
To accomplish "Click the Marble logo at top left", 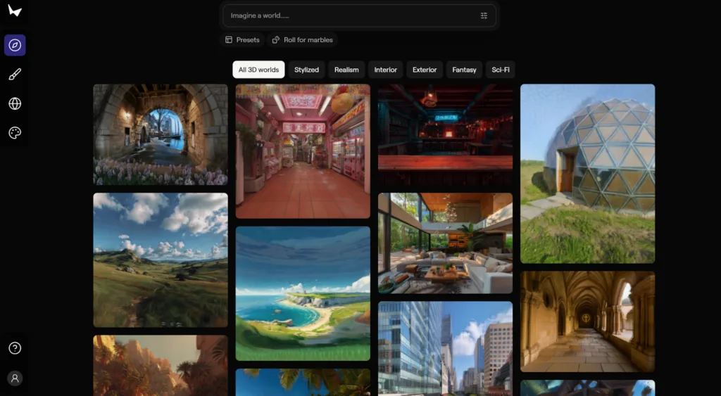I will [x=15, y=10].
